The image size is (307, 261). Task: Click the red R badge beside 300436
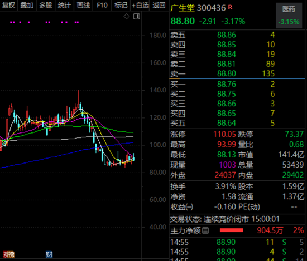point(230,7)
